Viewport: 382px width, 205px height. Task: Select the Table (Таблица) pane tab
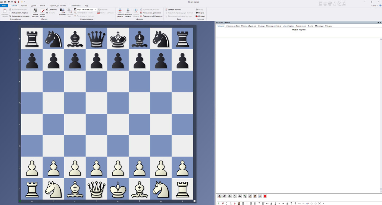[261, 26]
